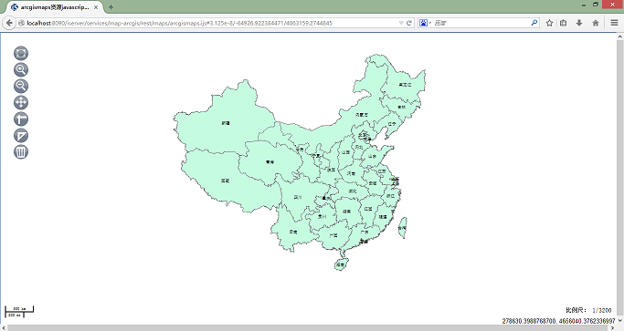Image resolution: width=624 pixels, height=331 pixels.
Task: Go back with the browser back arrow
Action: [9, 23]
